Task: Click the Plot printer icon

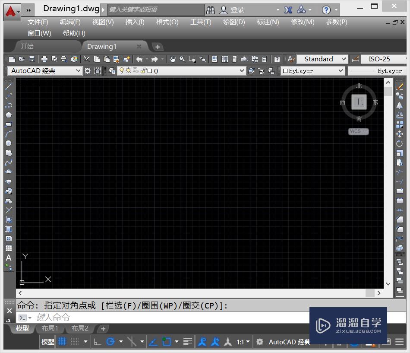Action: click(44, 59)
